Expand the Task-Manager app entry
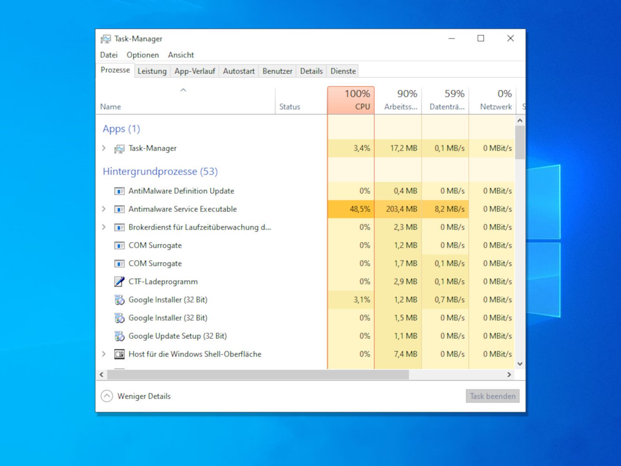Screen dimensions: 621x466 coord(104,148)
